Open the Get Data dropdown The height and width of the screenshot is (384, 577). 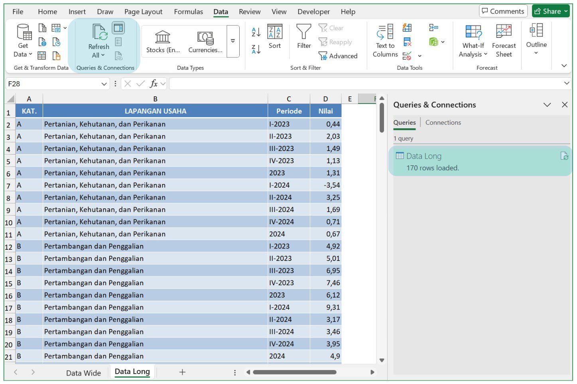click(x=22, y=40)
